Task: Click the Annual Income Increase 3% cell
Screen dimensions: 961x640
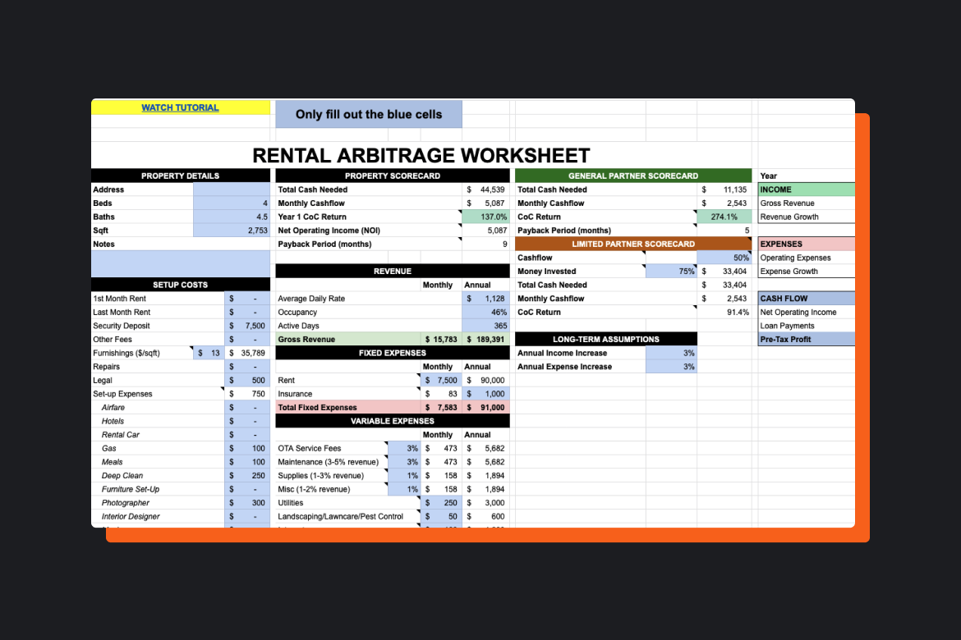Action: (671, 353)
